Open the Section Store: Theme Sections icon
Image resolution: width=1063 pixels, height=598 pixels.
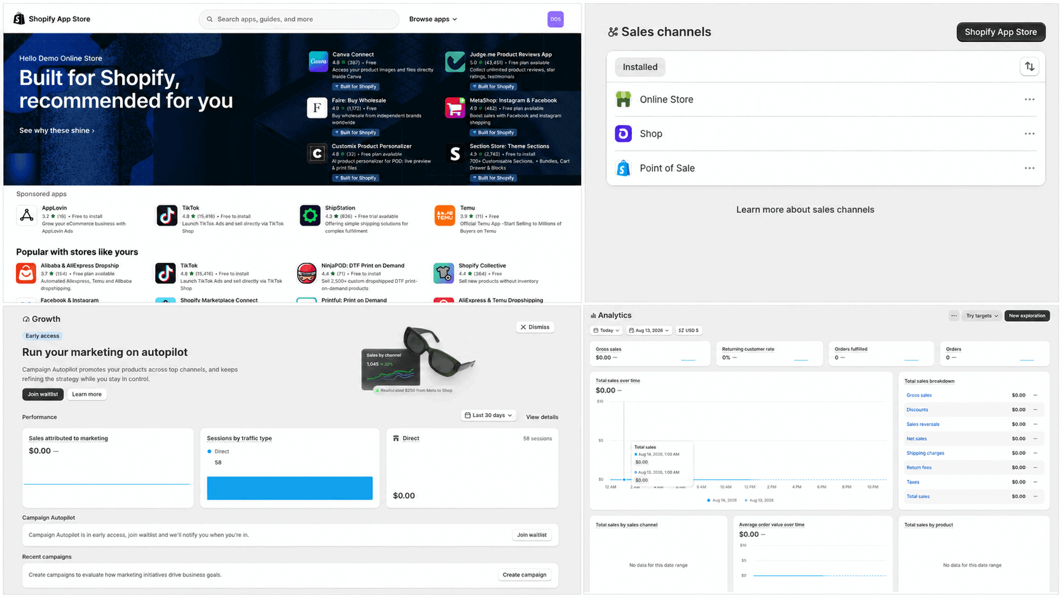pos(455,153)
